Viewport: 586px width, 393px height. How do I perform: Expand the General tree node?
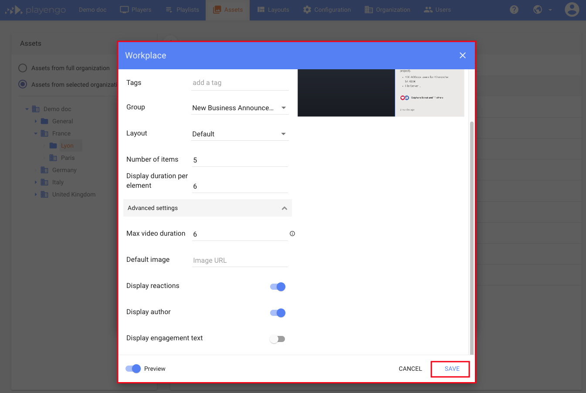pos(36,121)
